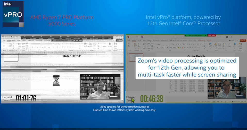Click Convert to SmartArt in right PowerPoint
The image size is (247, 130).
(x=205, y=49)
